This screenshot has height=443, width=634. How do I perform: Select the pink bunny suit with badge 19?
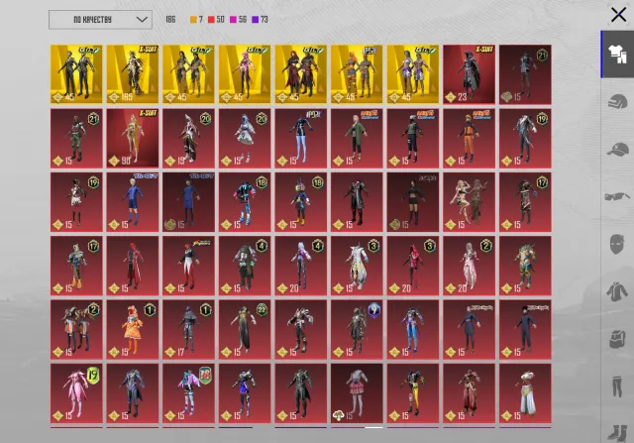pos(76,393)
